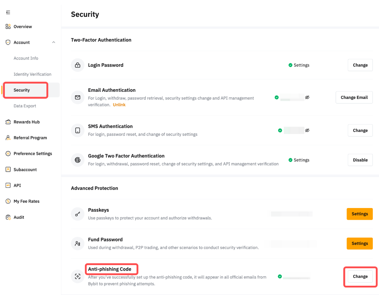
Task: Disable Google Two Factor Authentication
Action: click(x=360, y=160)
